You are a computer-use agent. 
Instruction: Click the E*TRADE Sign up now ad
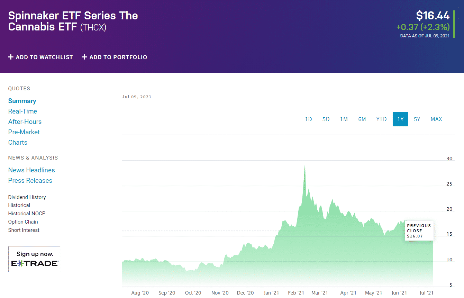(x=34, y=259)
